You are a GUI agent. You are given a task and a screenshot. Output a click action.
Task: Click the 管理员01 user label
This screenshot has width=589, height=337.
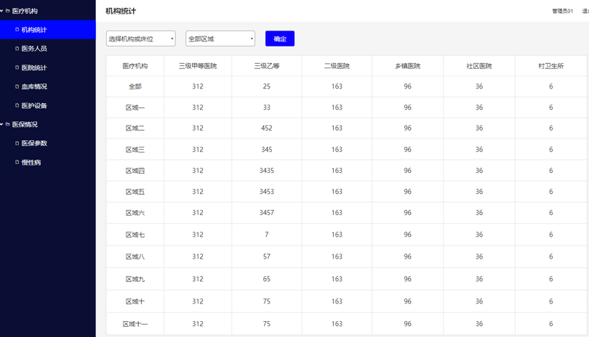pos(562,11)
